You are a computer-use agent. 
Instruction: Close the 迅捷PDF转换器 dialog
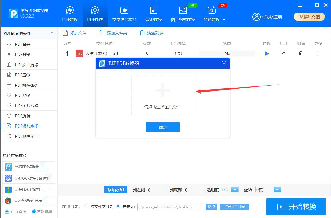pyautogui.click(x=224, y=63)
